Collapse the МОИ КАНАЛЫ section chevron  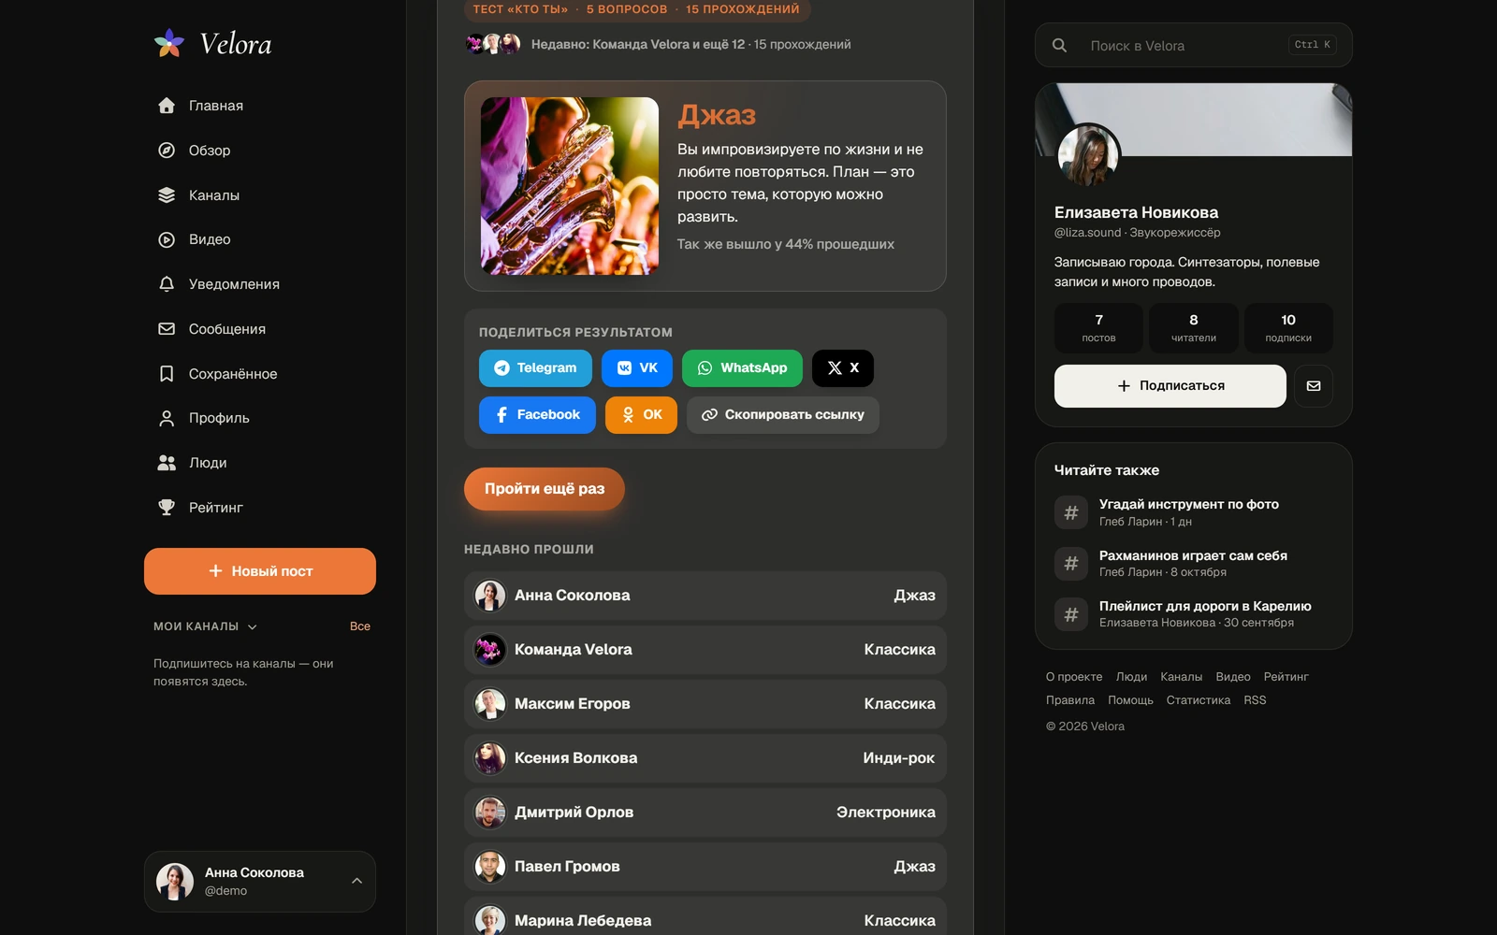(253, 627)
